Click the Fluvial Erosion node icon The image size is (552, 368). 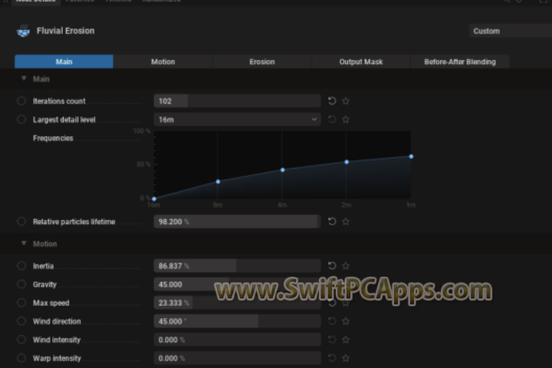click(x=23, y=31)
